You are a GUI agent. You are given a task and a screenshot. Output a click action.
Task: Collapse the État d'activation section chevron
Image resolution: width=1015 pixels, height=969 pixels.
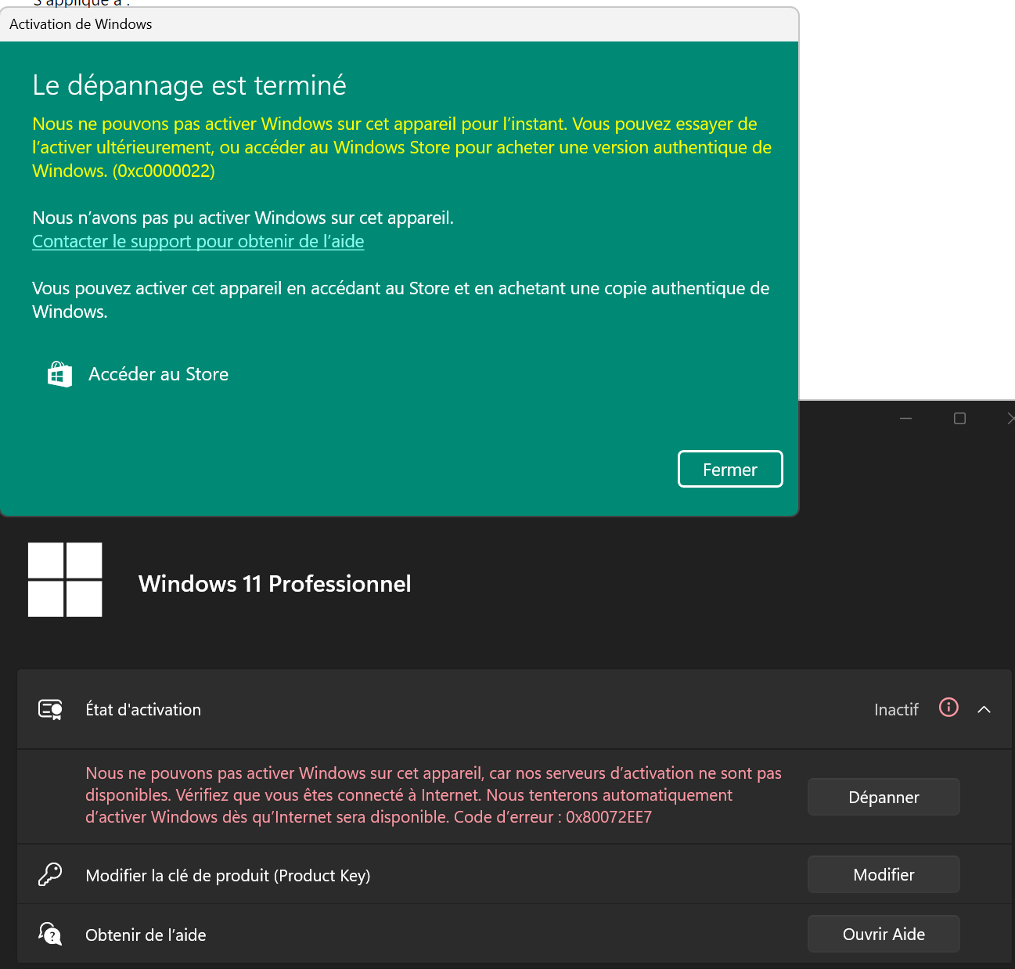point(984,709)
